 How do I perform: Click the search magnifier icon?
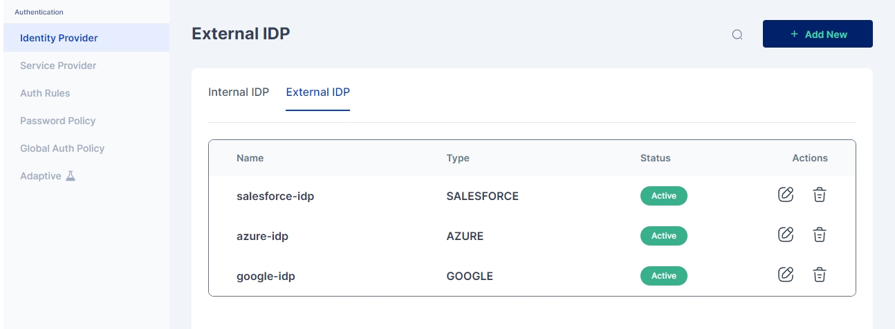[737, 34]
